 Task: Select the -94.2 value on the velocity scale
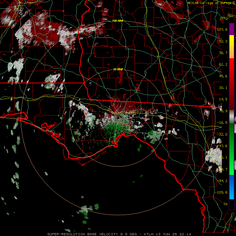click(222, 181)
